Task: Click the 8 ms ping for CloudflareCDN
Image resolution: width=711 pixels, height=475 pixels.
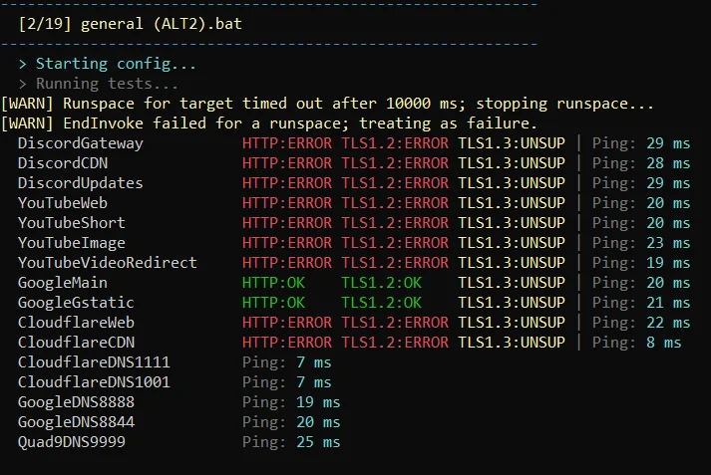Action: 663,343
